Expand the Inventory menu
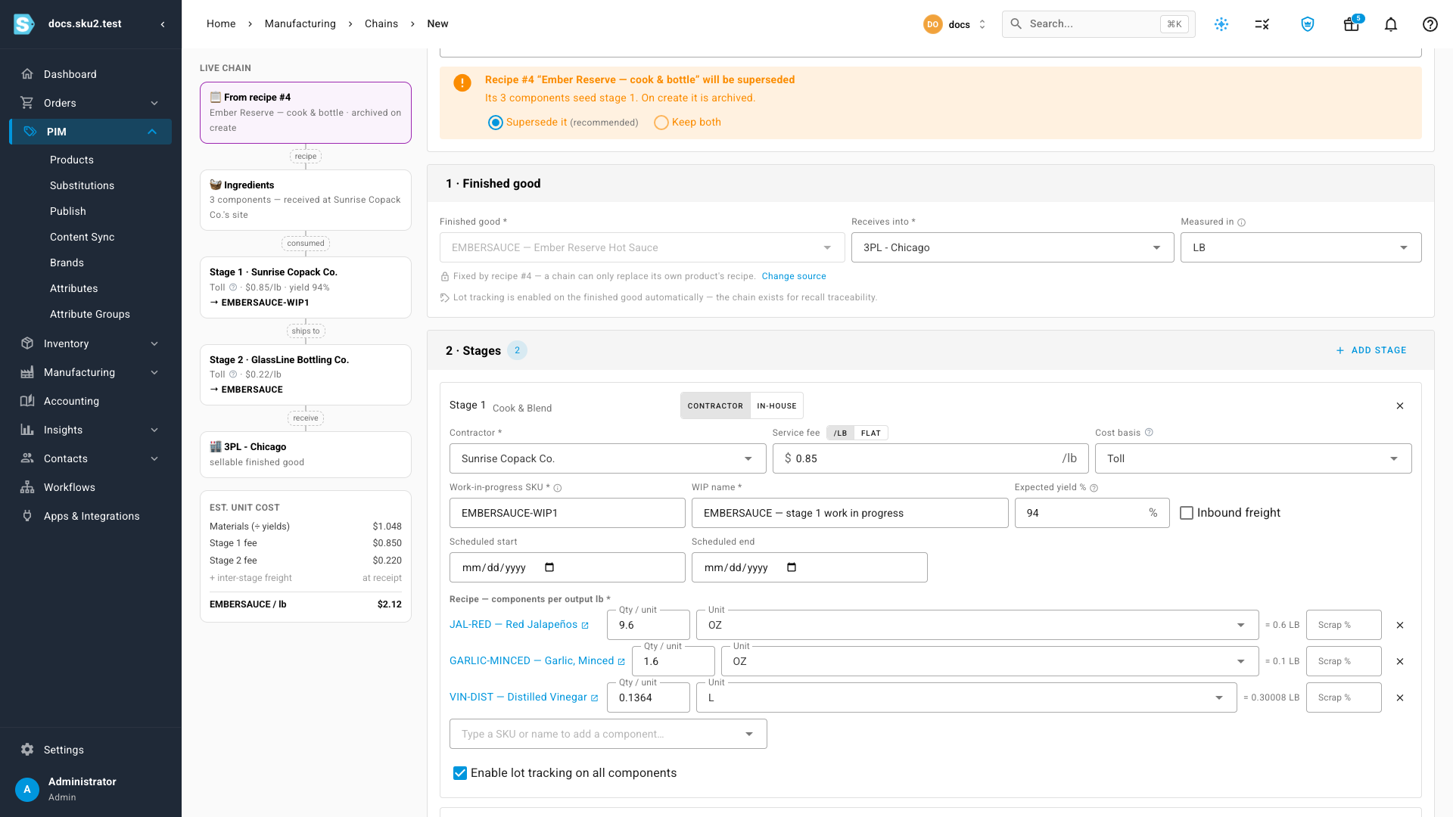The height and width of the screenshot is (817, 1453). tap(91, 343)
